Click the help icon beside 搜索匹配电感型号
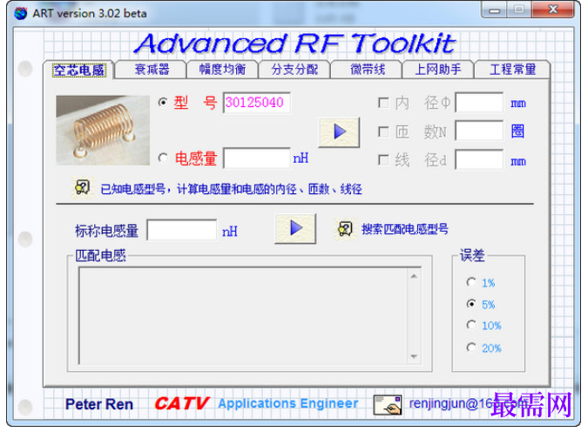588x432 pixels. 345,229
